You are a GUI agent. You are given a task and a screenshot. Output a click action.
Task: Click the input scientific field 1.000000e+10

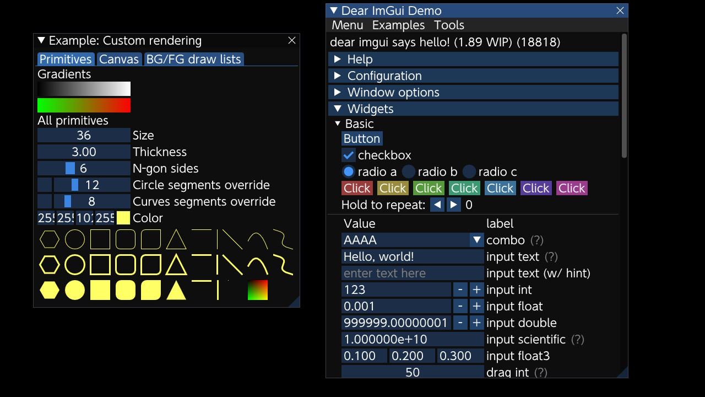(x=413, y=339)
